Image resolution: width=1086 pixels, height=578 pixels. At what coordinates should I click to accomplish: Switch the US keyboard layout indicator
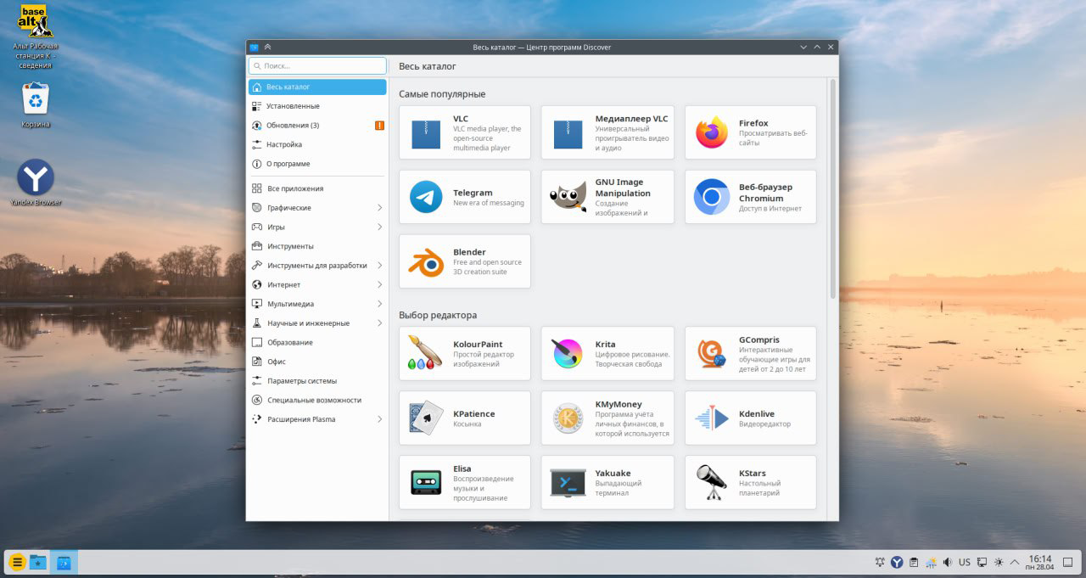[x=965, y=562]
